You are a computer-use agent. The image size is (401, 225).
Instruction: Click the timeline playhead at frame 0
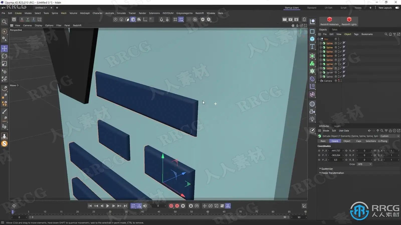(x=13, y=212)
